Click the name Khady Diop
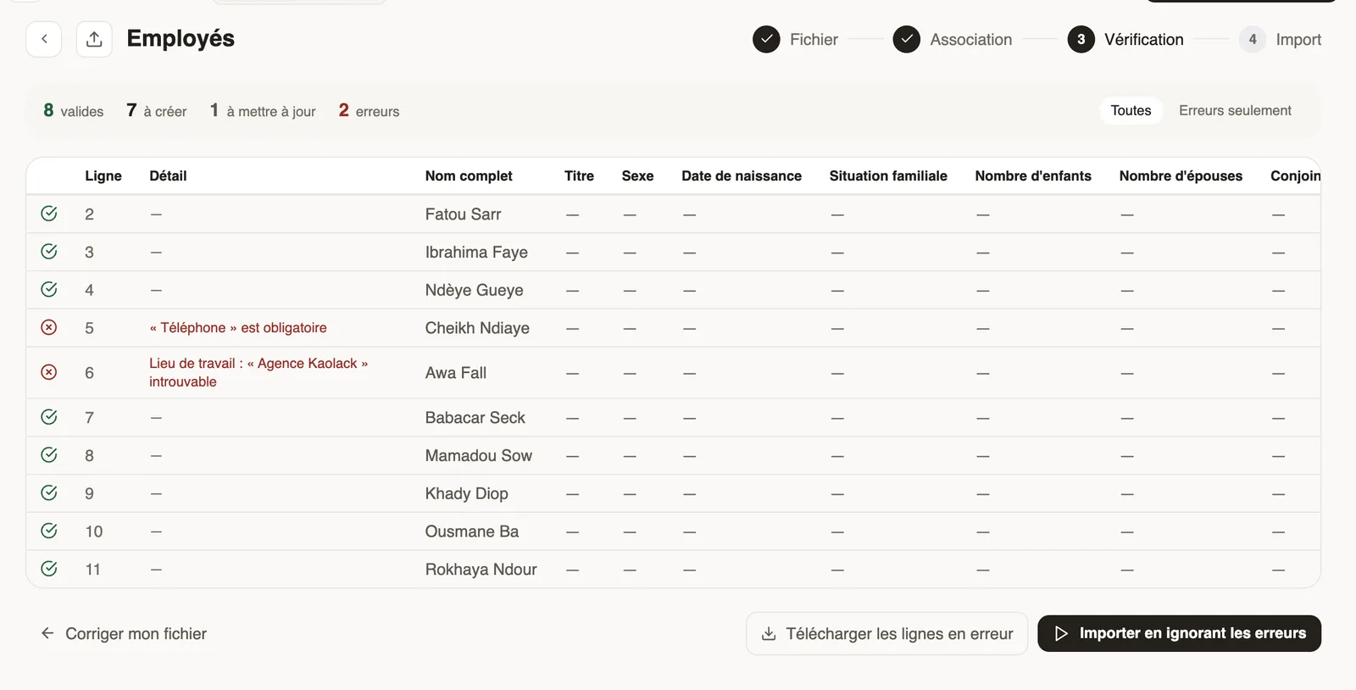Viewport: 1356px width, 690px height. coord(467,494)
